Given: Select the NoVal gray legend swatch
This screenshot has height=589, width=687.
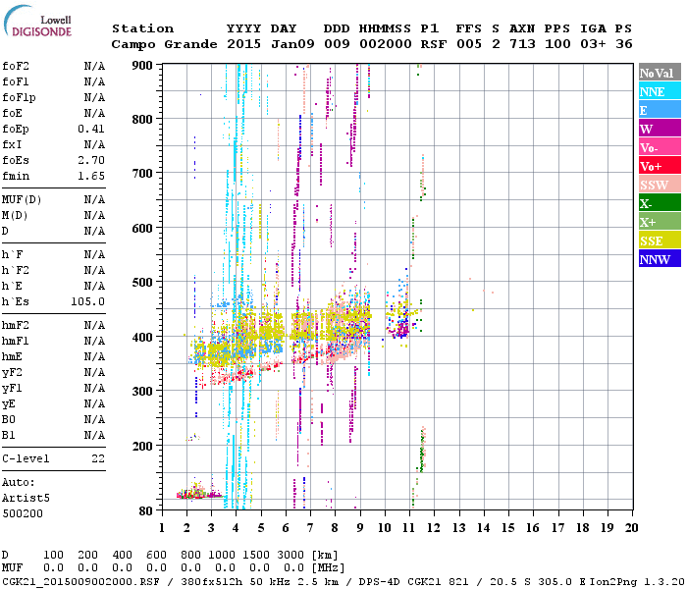Looking at the screenshot, I should coord(660,73).
